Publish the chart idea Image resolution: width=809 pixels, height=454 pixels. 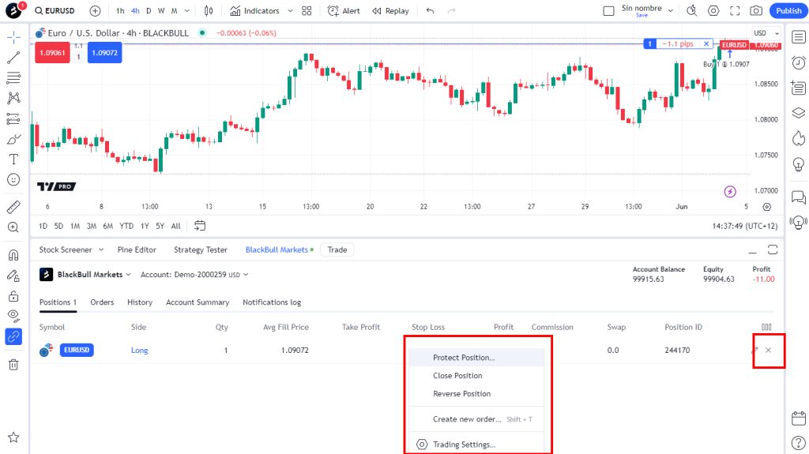coord(789,11)
